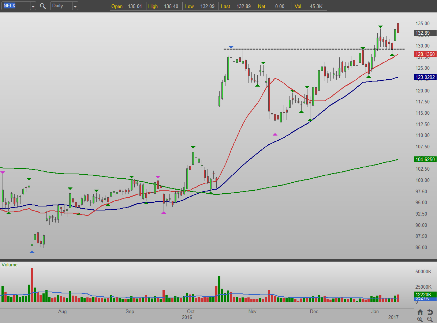This screenshot has width=437, height=323.
Task: Click the 50000K volume axis label
Action: [423, 271]
